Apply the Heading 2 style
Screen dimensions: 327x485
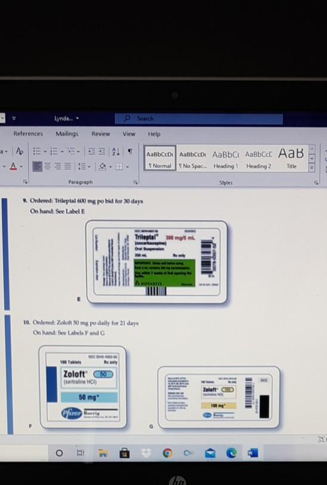258,159
